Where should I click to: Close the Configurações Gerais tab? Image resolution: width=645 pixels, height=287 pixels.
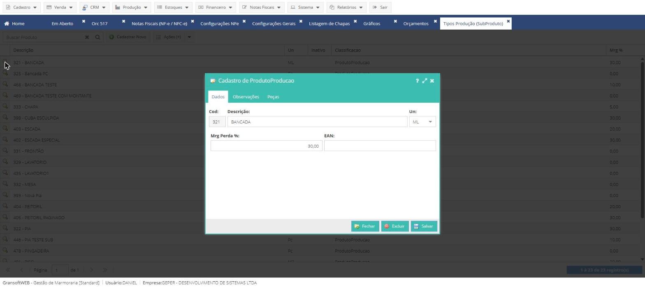click(x=301, y=21)
